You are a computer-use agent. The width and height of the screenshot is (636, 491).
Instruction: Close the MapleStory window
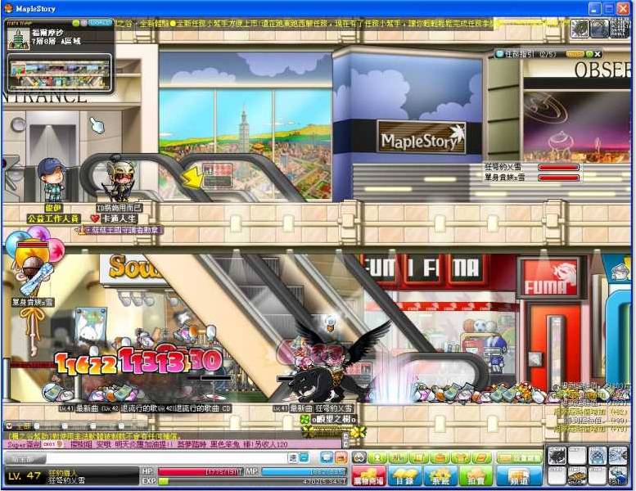[x=624, y=8]
